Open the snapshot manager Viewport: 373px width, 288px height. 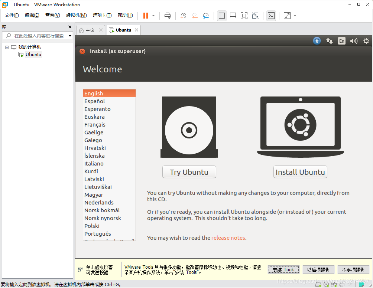(x=206, y=16)
